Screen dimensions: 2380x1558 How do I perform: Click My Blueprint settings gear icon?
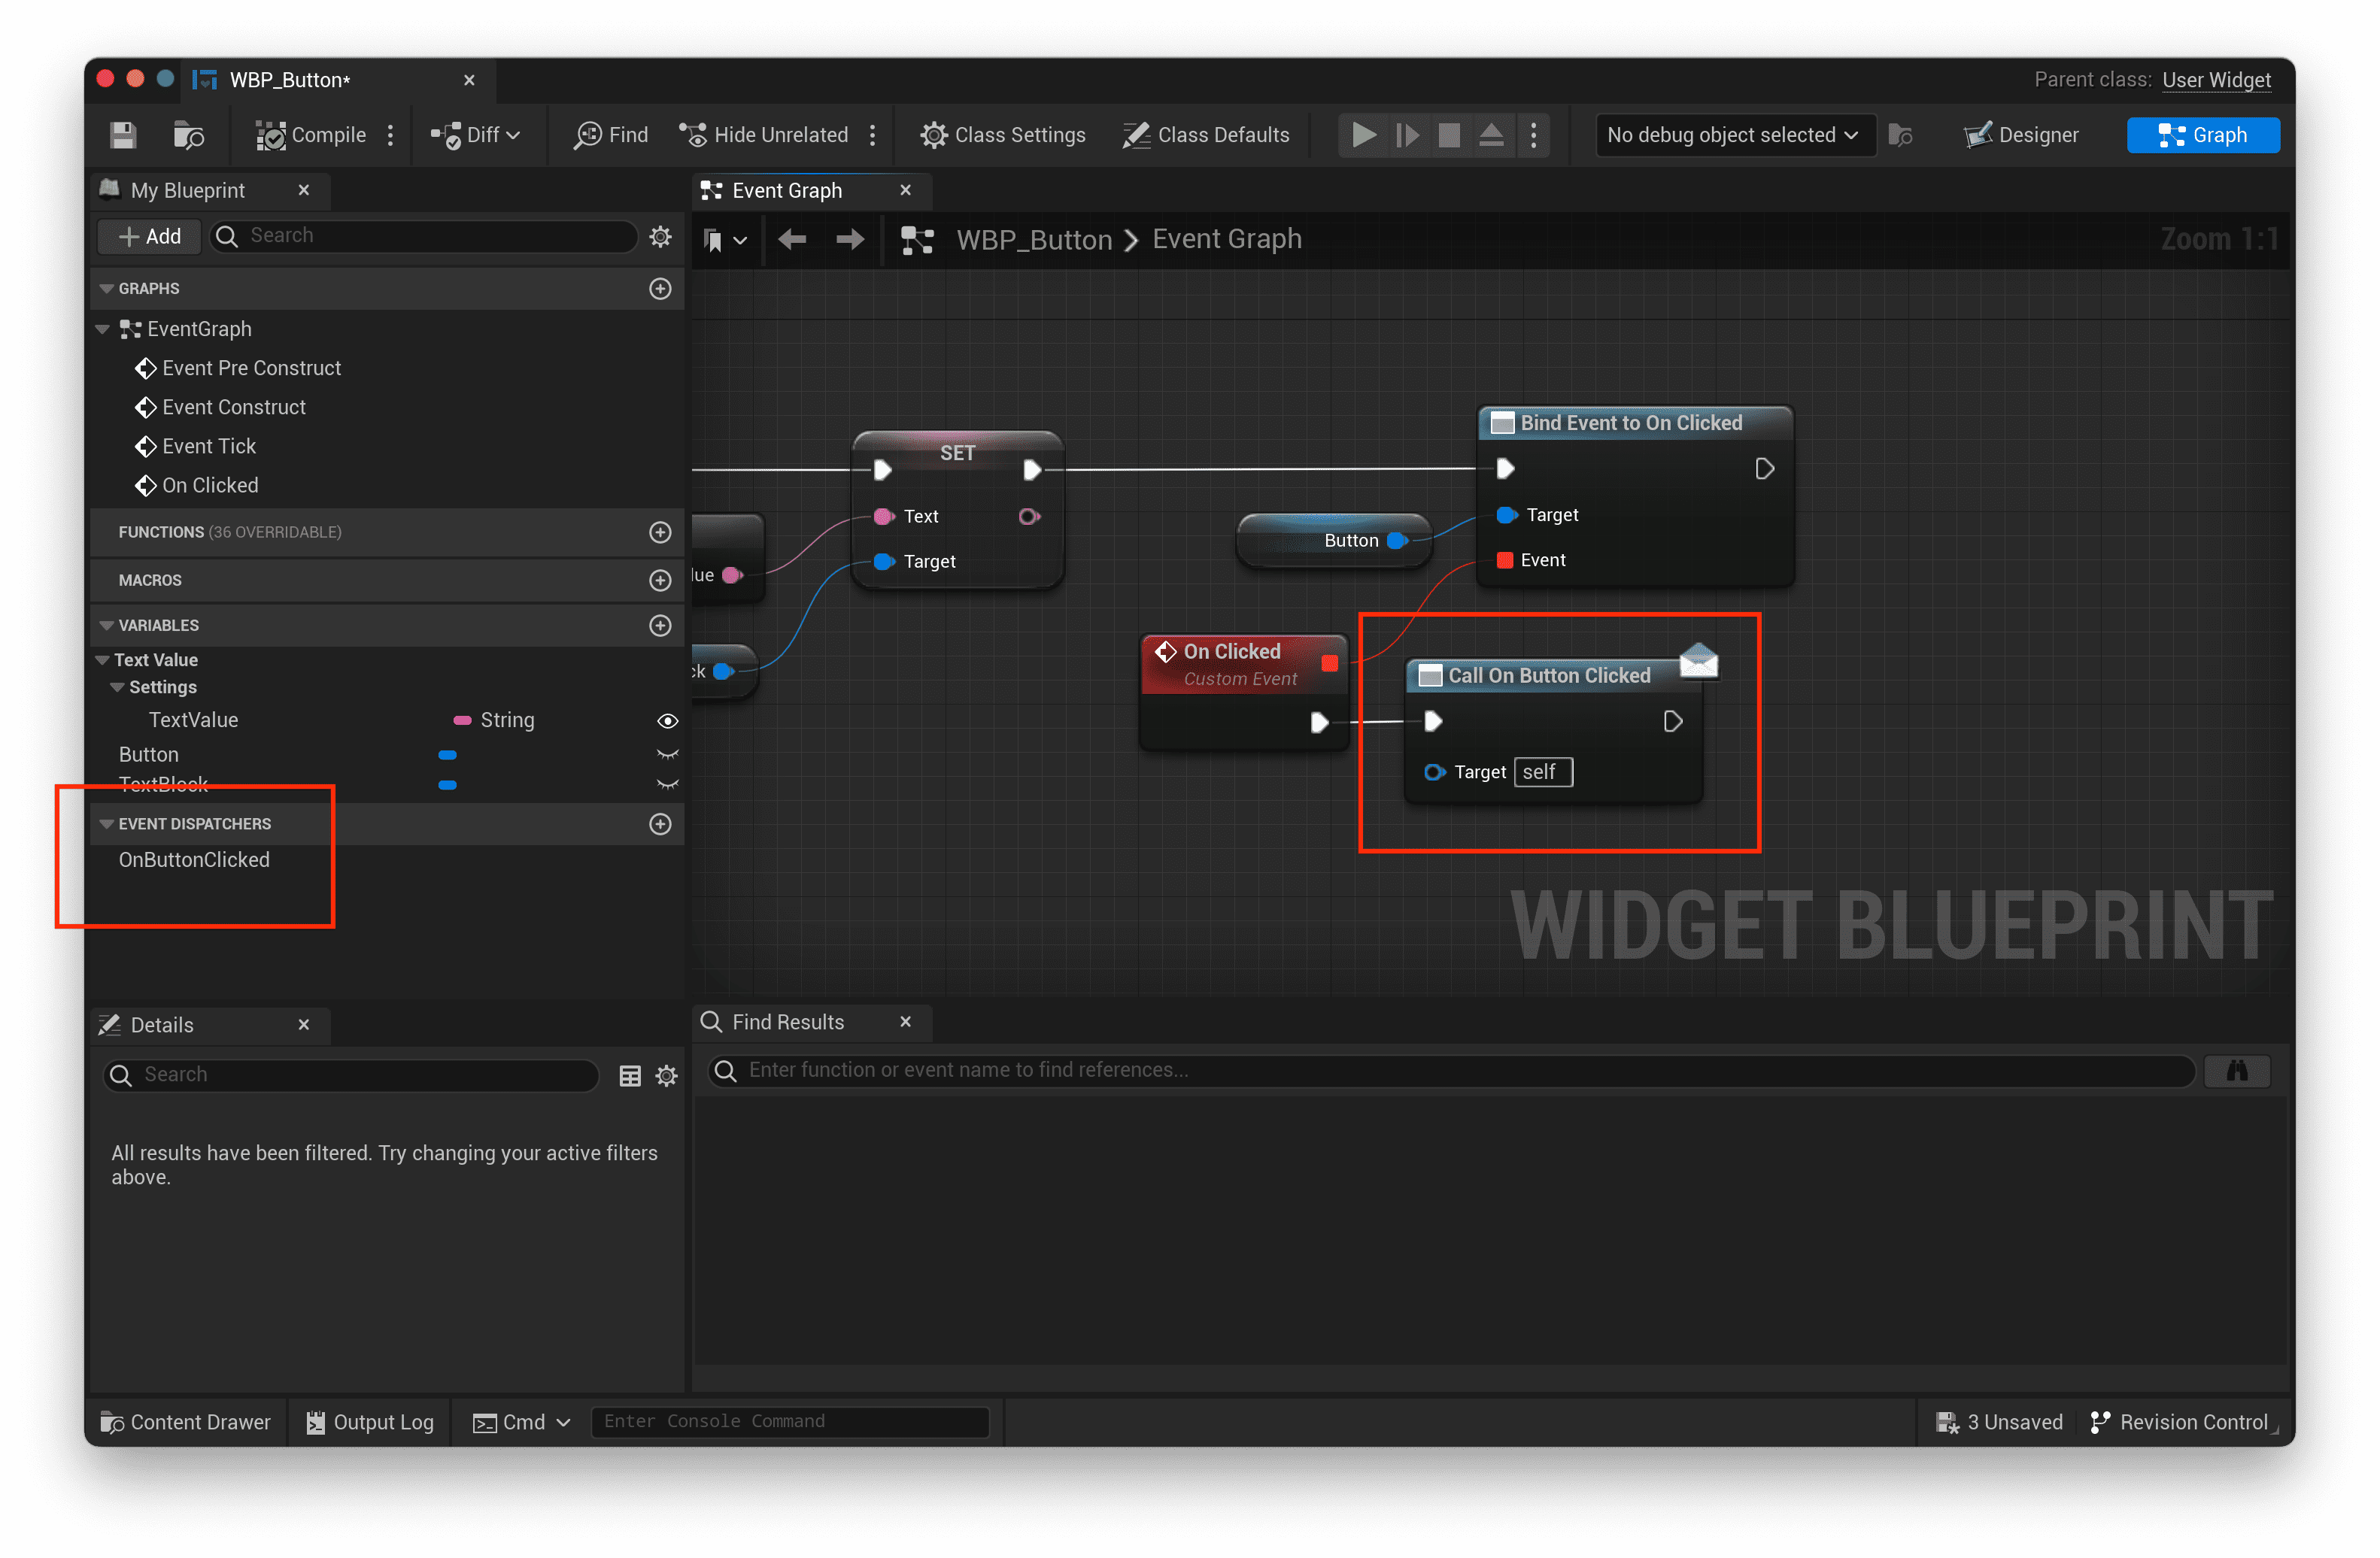(660, 237)
